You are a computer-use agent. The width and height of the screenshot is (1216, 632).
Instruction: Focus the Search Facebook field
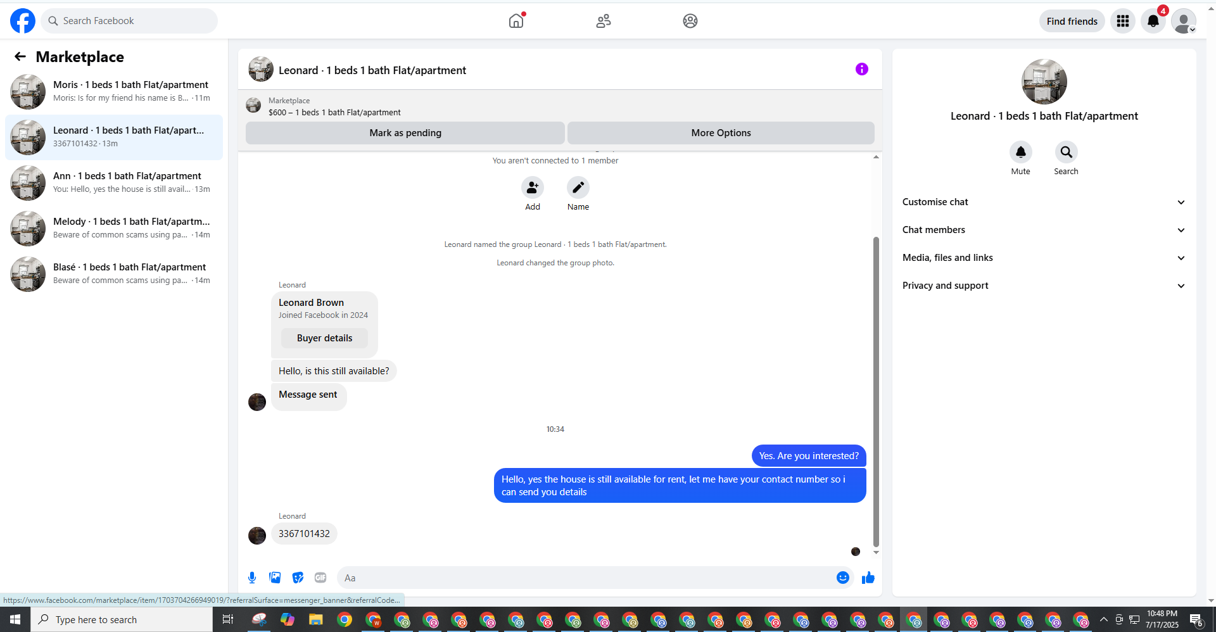[129, 21]
